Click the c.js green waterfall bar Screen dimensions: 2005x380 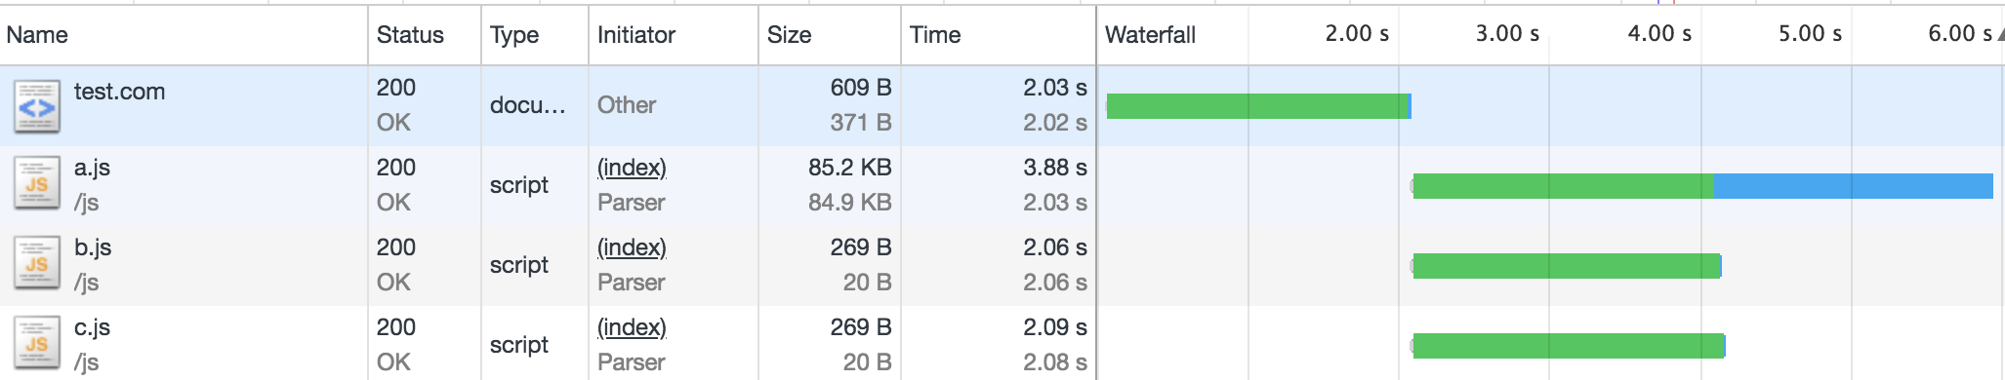coord(1569,346)
